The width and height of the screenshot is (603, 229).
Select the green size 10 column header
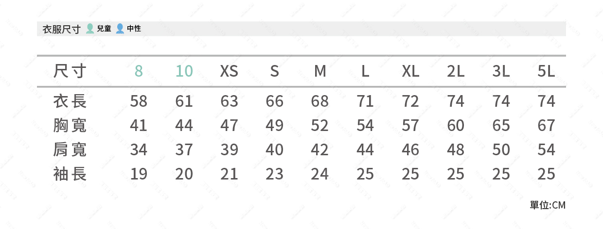[184, 71]
